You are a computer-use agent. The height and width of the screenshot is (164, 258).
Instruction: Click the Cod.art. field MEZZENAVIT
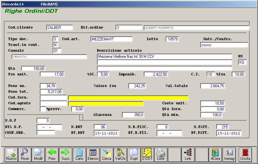tap(111, 39)
